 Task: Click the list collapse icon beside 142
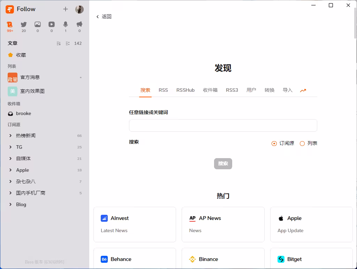pos(68,43)
